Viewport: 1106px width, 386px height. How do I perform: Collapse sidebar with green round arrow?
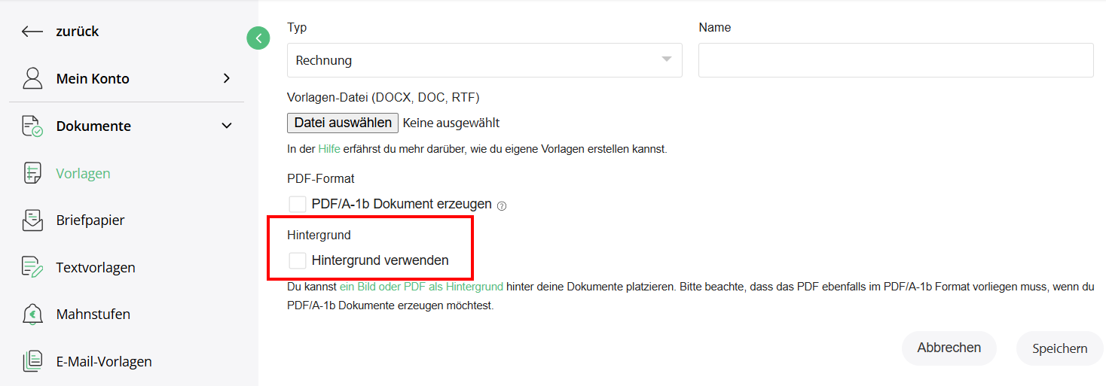pos(258,38)
